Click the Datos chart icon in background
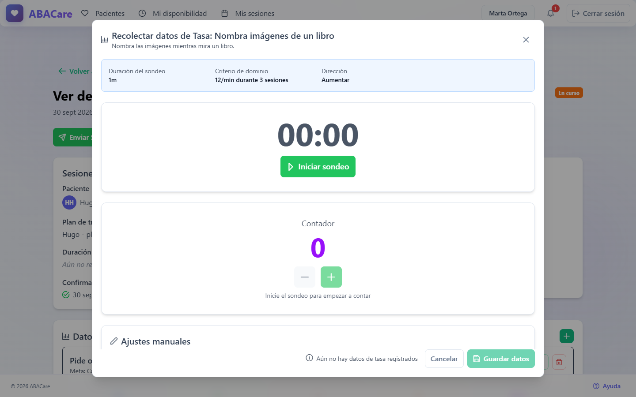The height and width of the screenshot is (397, 636). pyautogui.click(x=66, y=337)
